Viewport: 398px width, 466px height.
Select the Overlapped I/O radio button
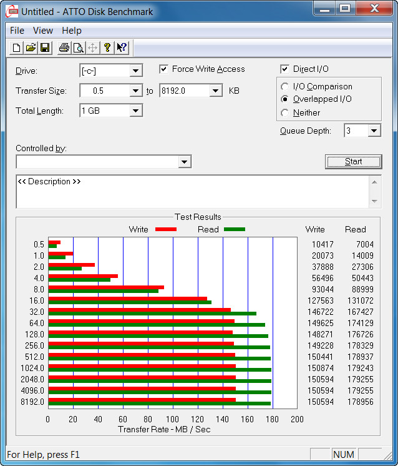click(284, 99)
